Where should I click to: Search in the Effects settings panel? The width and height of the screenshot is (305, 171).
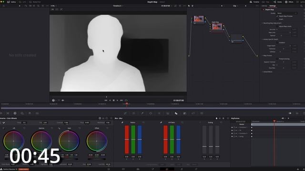[301, 6]
